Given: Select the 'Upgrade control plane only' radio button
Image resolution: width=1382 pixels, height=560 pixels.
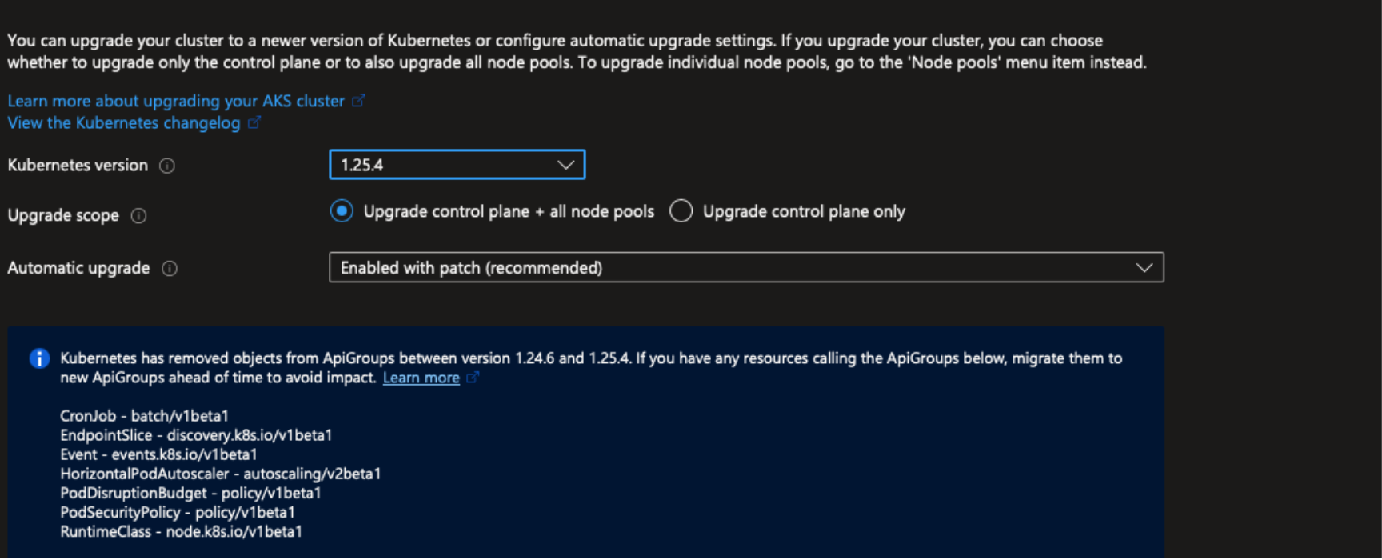Looking at the screenshot, I should (x=681, y=211).
